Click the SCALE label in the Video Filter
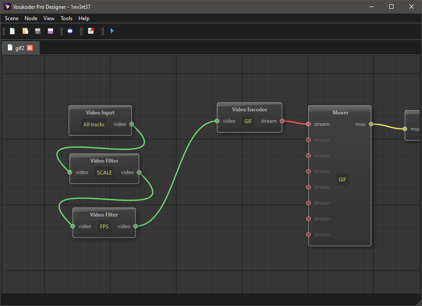 [104, 172]
